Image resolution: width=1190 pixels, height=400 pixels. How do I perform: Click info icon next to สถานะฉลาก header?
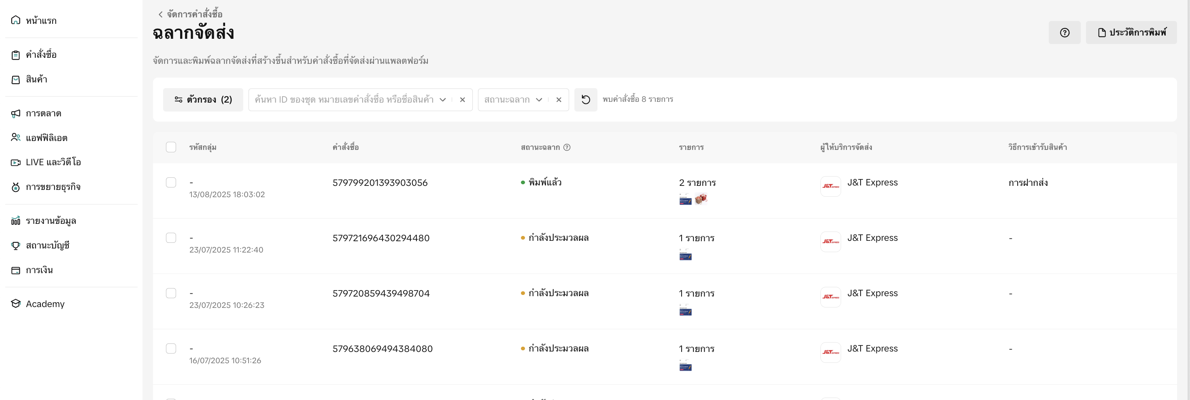click(567, 147)
